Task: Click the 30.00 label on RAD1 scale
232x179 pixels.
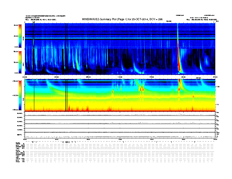Action: 16,62
